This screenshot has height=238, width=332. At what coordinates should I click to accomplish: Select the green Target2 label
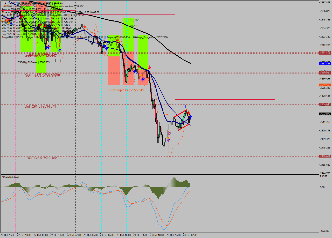click(133, 20)
